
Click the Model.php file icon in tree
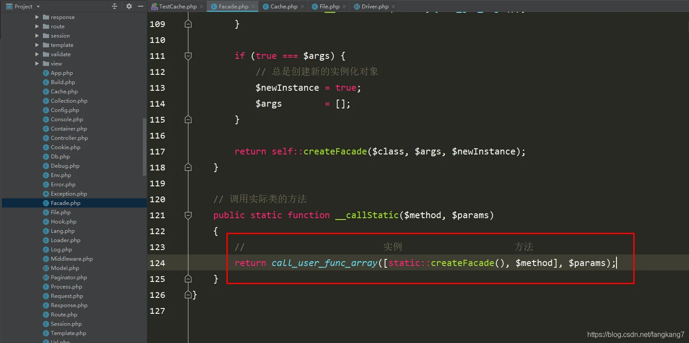[x=46, y=268]
